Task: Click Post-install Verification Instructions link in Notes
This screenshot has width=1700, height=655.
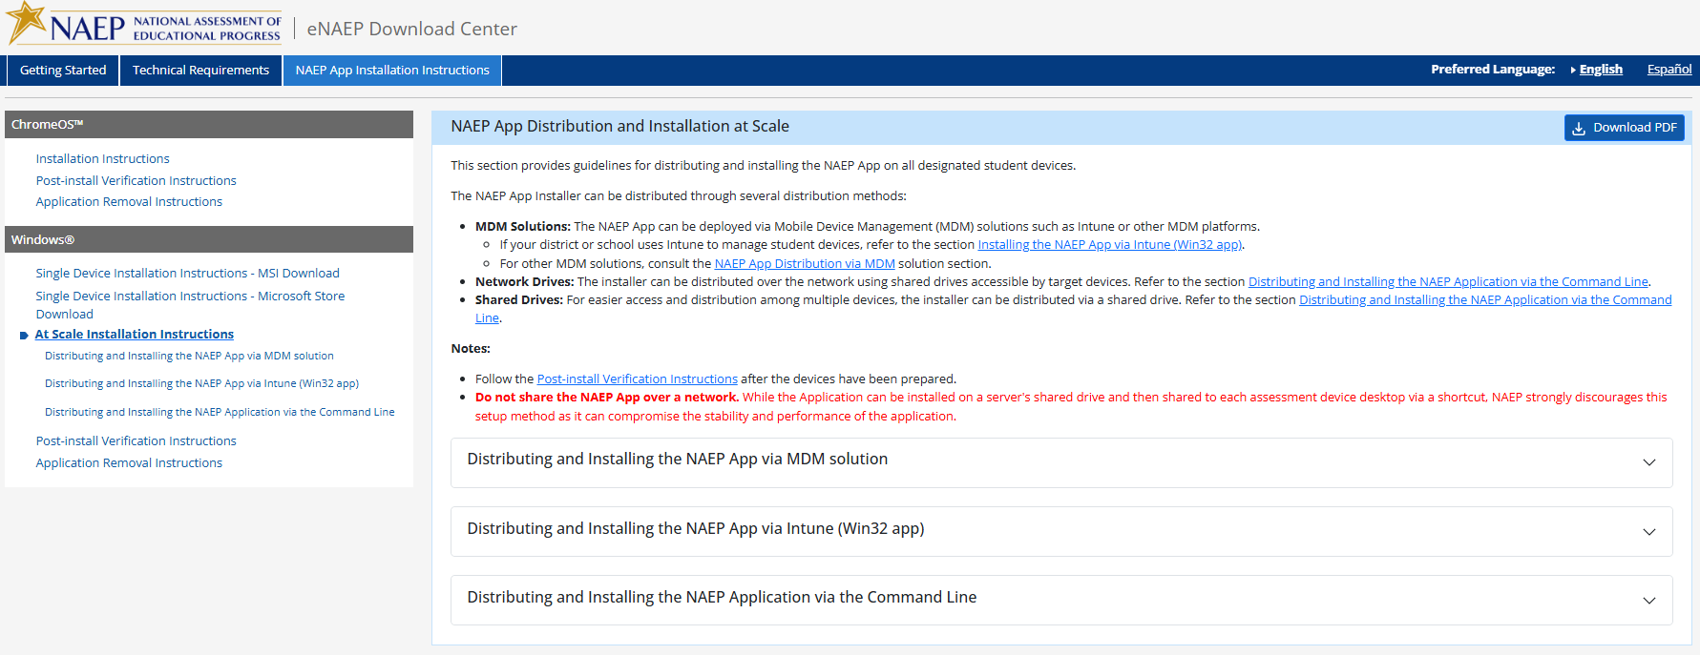Action: (637, 379)
